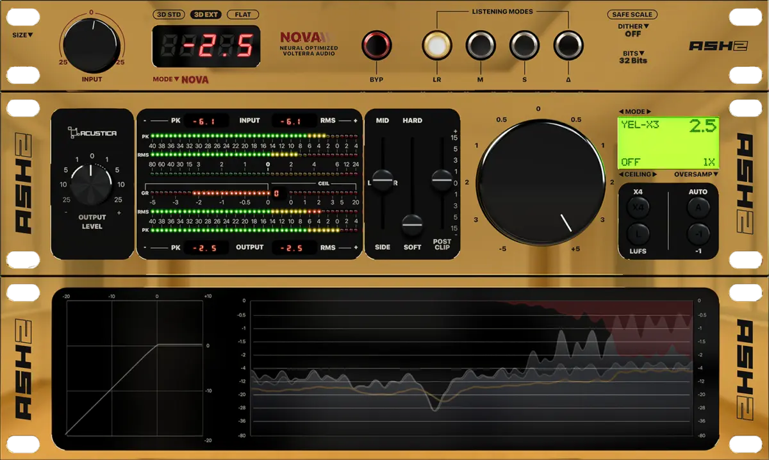Click the output RMS -2.5 readout
Screen dimensions: 769x460
click(294, 247)
